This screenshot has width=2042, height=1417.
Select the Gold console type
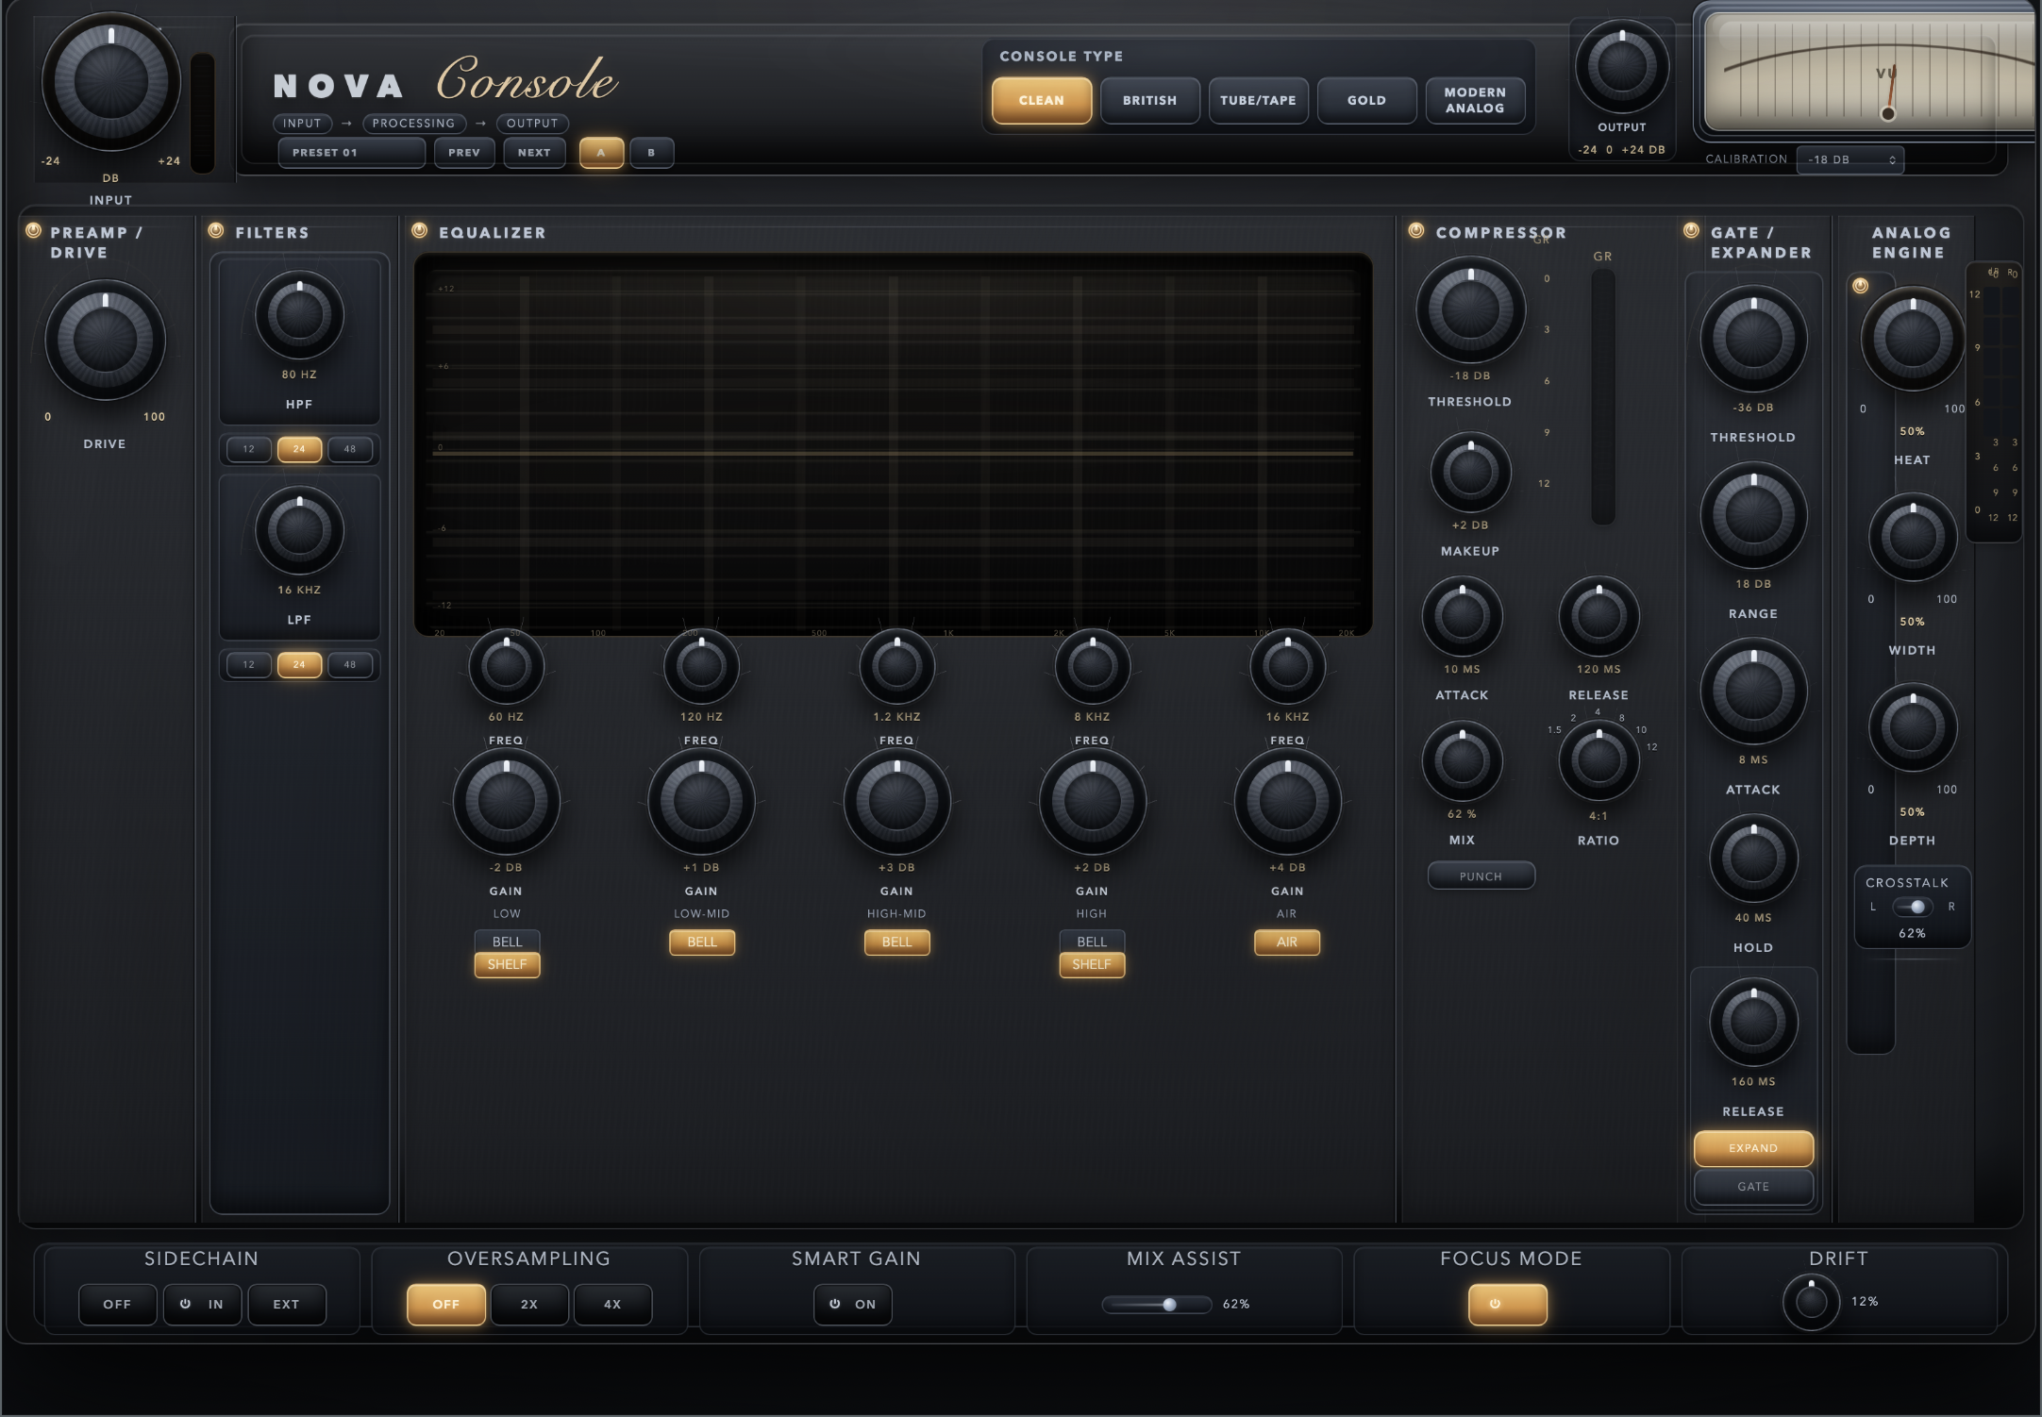[x=1366, y=100]
